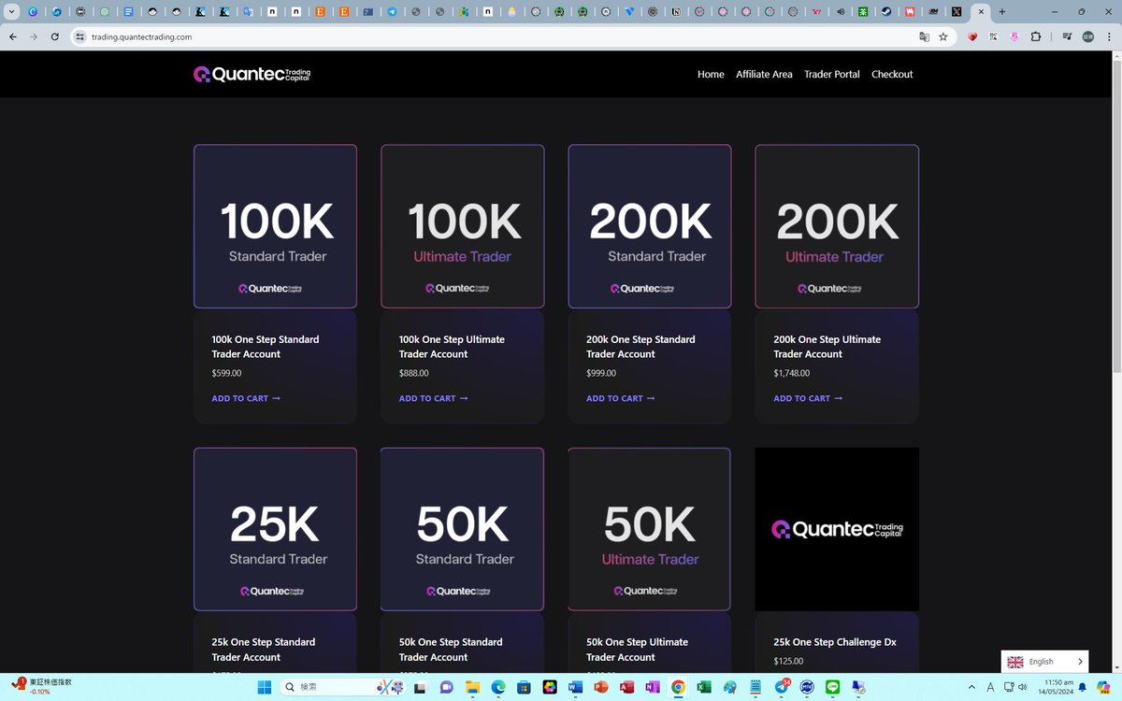This screenshot has height=701, width=1122.
Task: Open Excel from taskbar
Action: click(703, 687)
